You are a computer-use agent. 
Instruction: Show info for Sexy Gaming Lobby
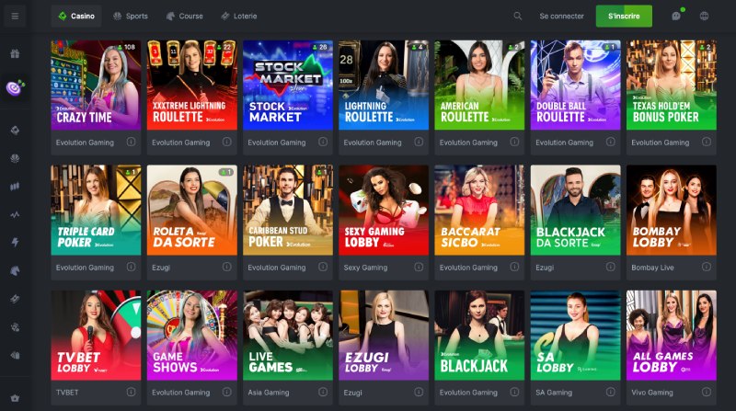click(419, 267)
